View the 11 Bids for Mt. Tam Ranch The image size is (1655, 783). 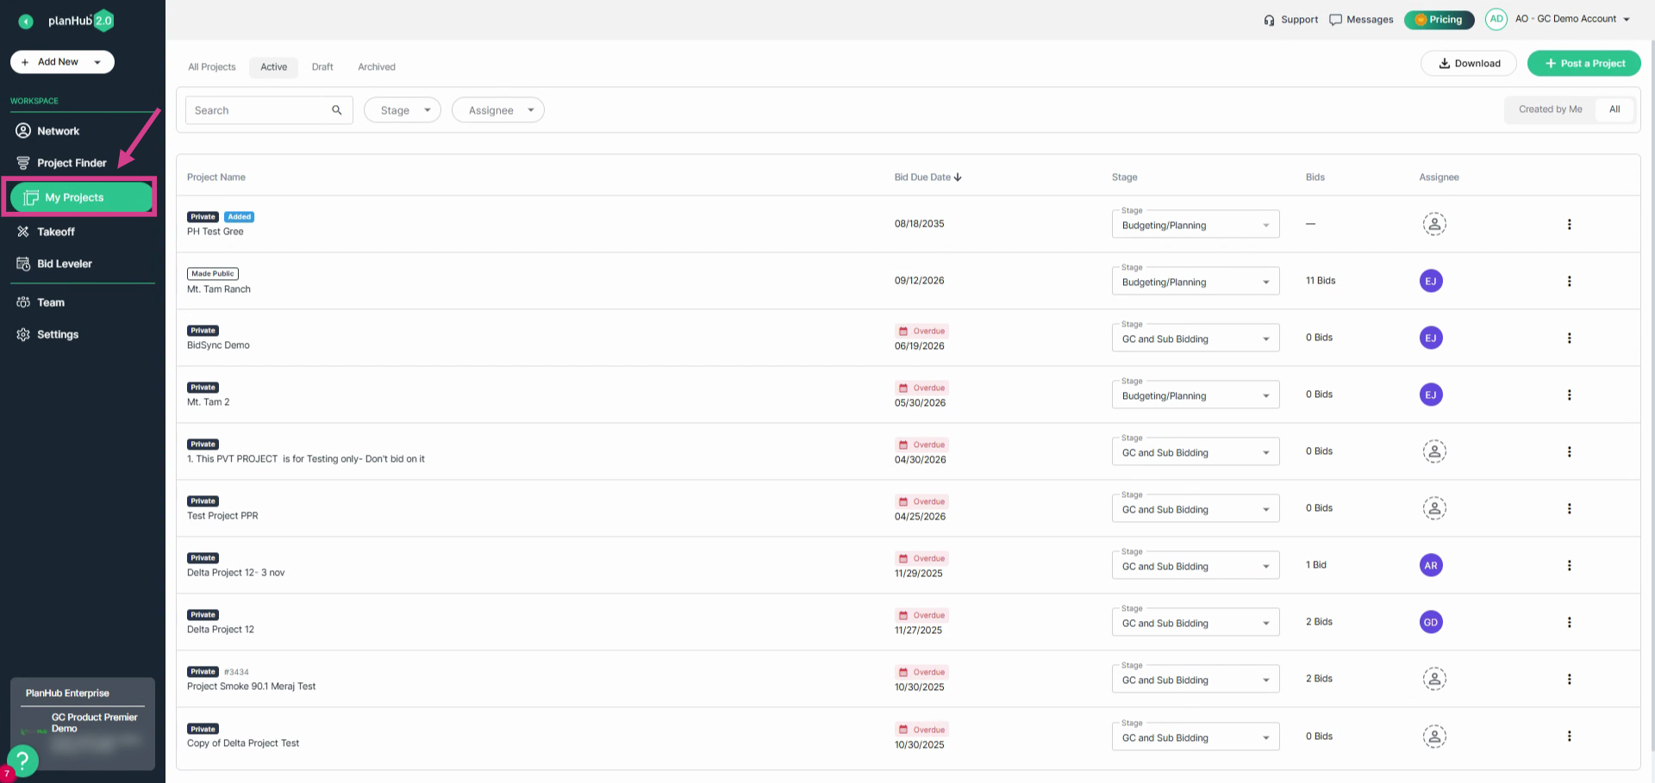click(1321, 281)
